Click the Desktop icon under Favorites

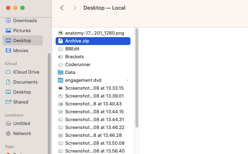coord(8,40)
